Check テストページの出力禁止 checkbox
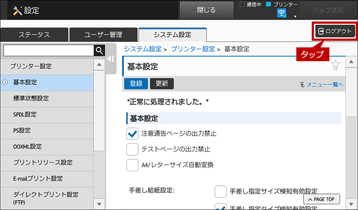358x210 pixels. 132,149
